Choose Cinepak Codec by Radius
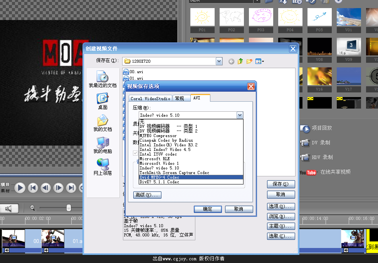The height and width of the screenshot is (263, 378). tap(191, 140)
